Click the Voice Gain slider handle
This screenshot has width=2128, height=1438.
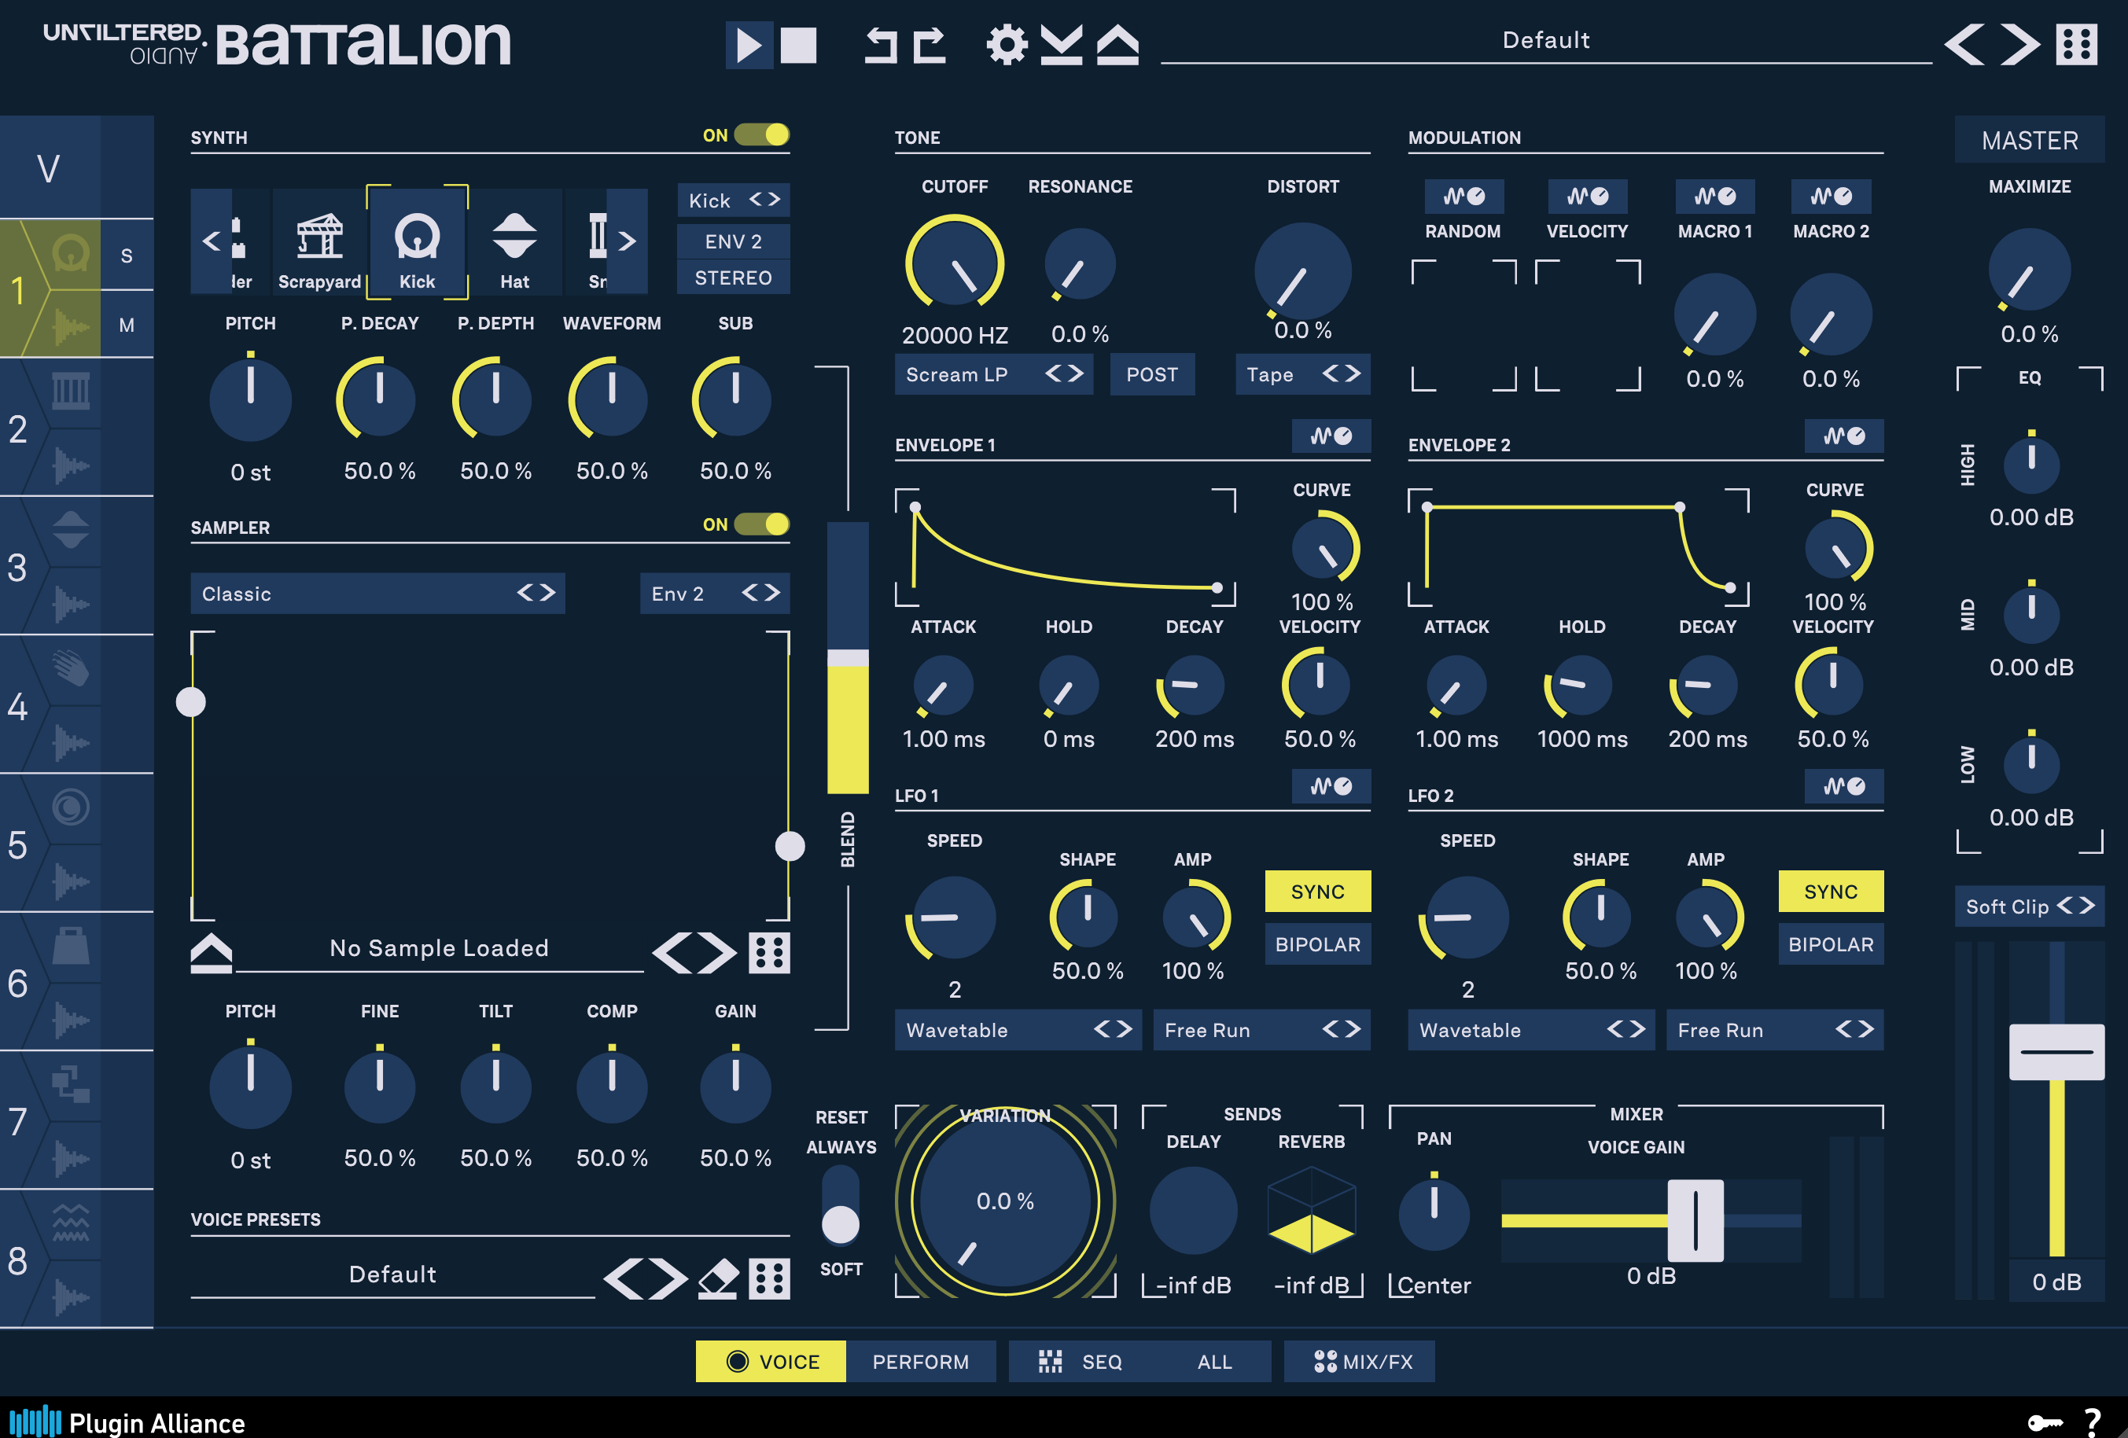pyautogui.click(x=1695, y=1220)
